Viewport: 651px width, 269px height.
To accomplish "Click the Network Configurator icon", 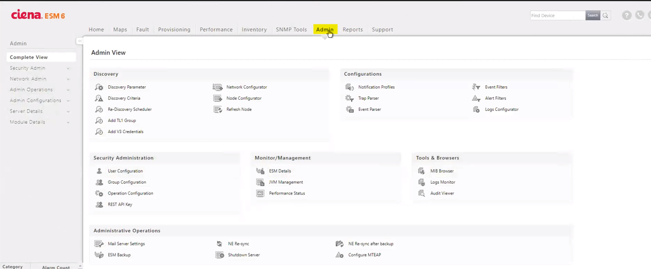I will (x=218, y=87).
